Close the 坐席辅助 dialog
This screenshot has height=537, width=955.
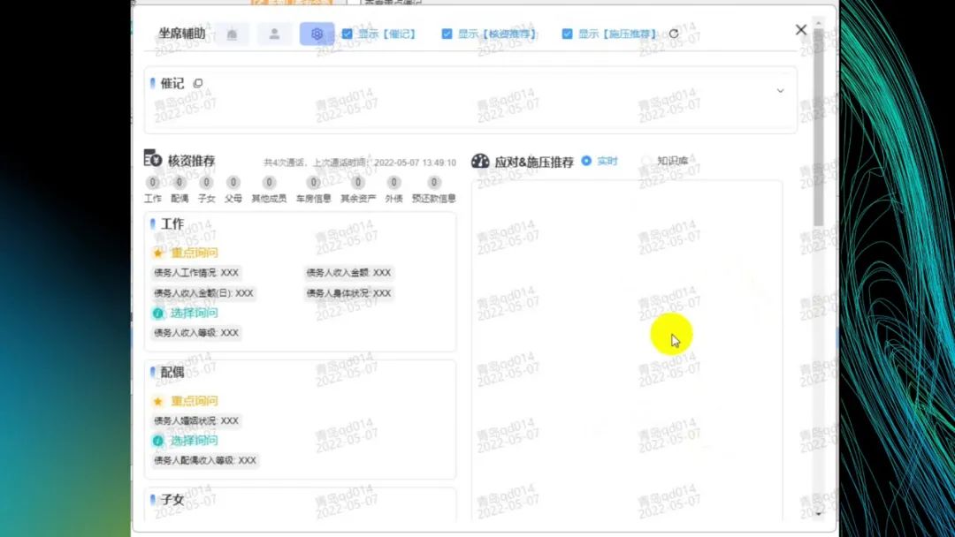(801, 30)
